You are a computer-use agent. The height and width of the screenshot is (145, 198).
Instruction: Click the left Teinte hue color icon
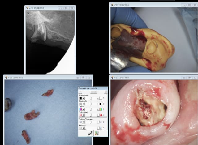80,109
